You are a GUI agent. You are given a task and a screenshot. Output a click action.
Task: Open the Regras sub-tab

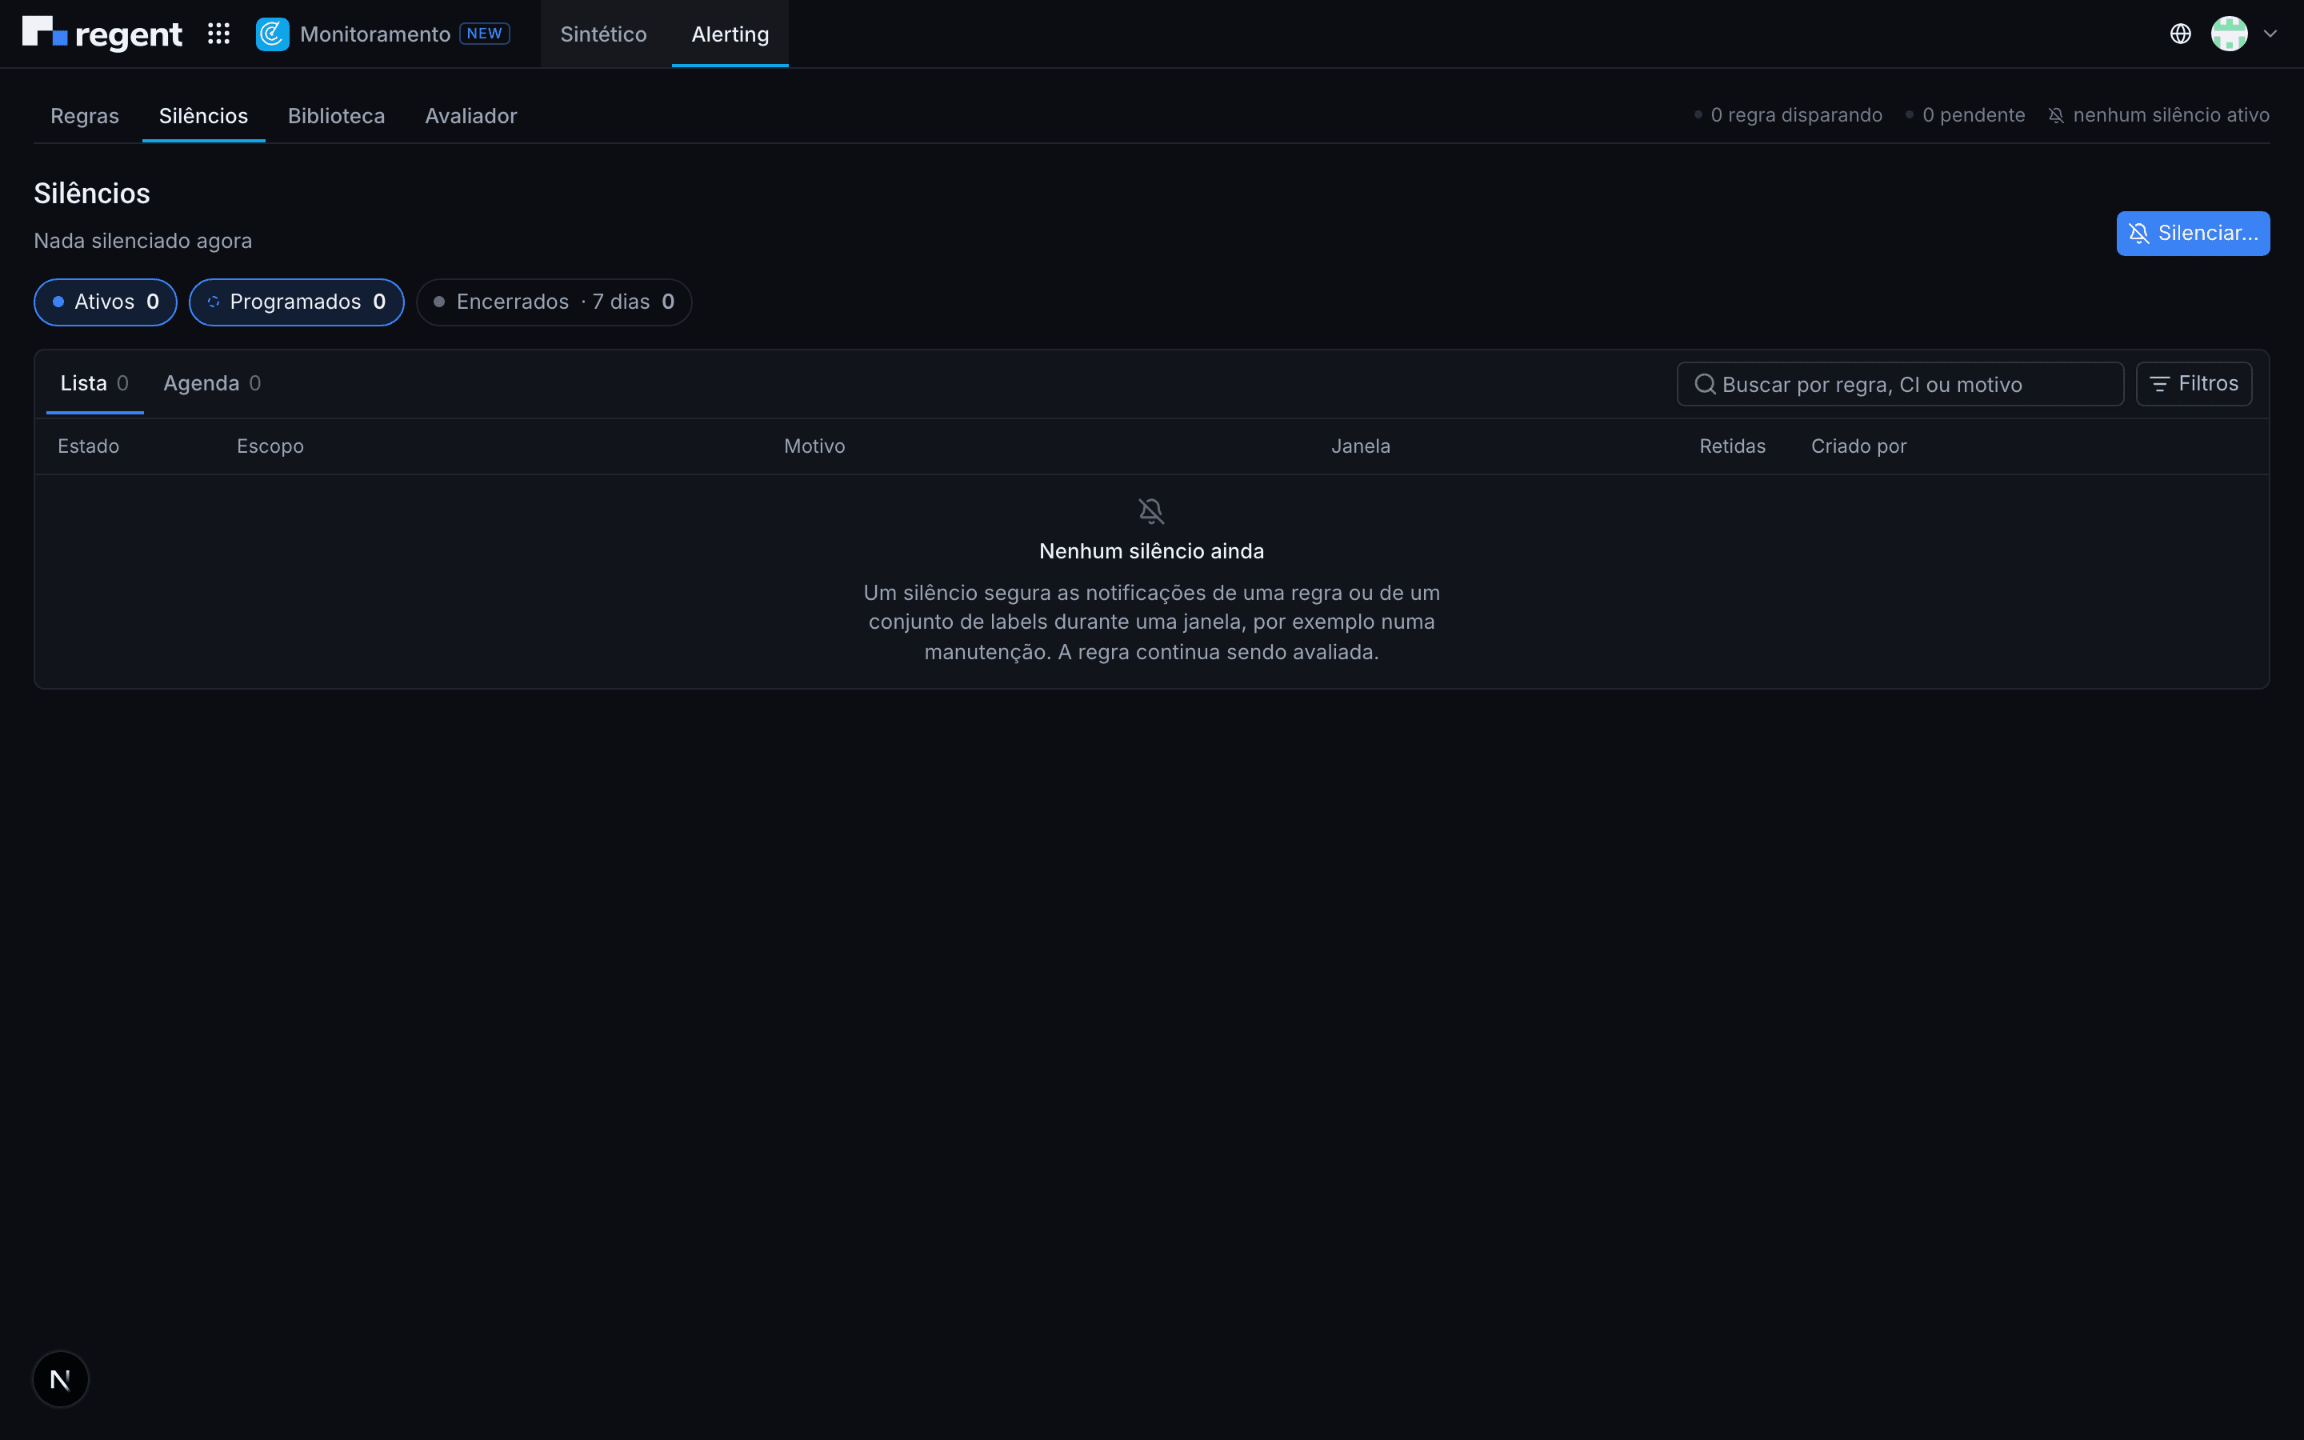click(85, 116)
